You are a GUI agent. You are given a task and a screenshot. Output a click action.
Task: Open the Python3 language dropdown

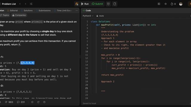(88, 16)
